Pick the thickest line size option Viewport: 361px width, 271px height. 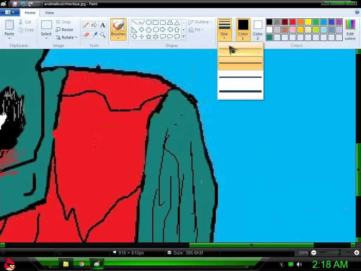(240, 91)
